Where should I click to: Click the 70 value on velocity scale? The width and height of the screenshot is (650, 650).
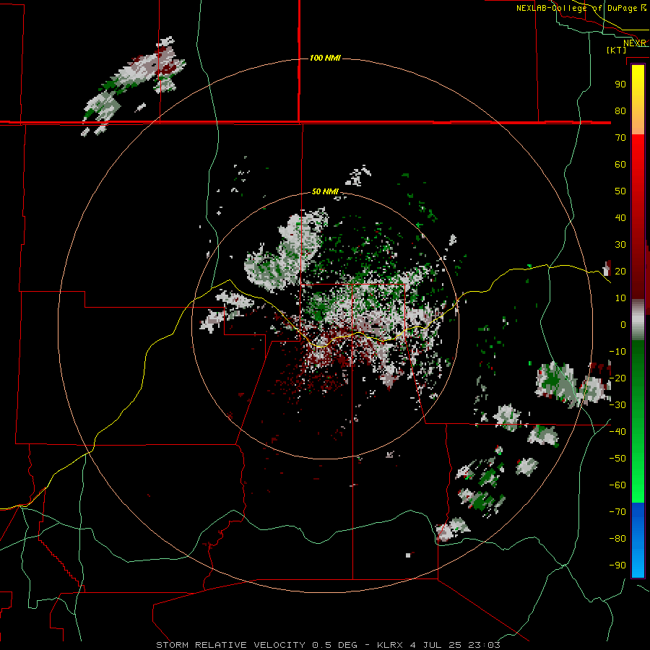pos(620,138)
